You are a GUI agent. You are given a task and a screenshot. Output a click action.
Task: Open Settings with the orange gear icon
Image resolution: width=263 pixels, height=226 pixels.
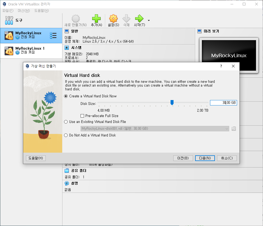tap(113, 19)
